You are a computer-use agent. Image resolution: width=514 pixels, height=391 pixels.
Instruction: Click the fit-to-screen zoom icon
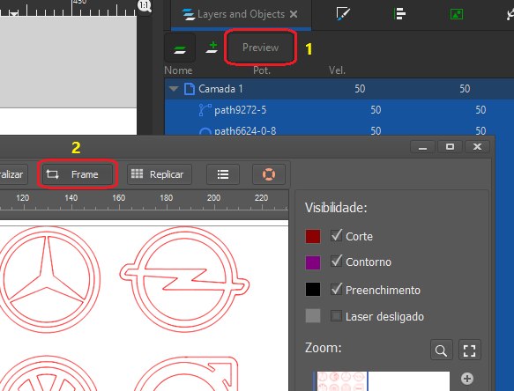point(469,350)
